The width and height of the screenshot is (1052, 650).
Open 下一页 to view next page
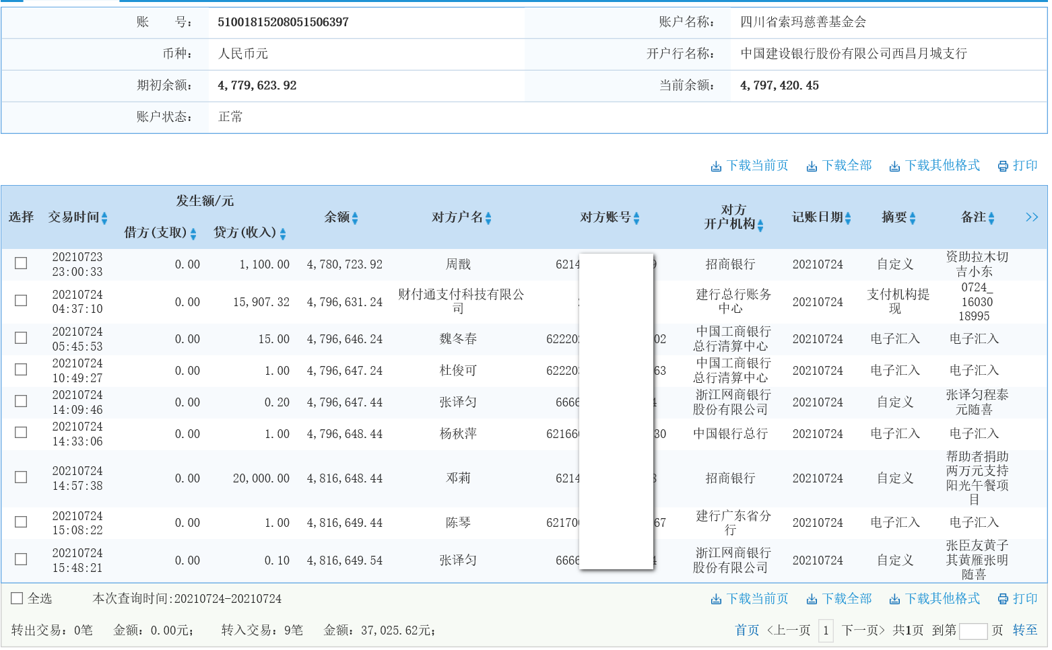coord(860,630)
